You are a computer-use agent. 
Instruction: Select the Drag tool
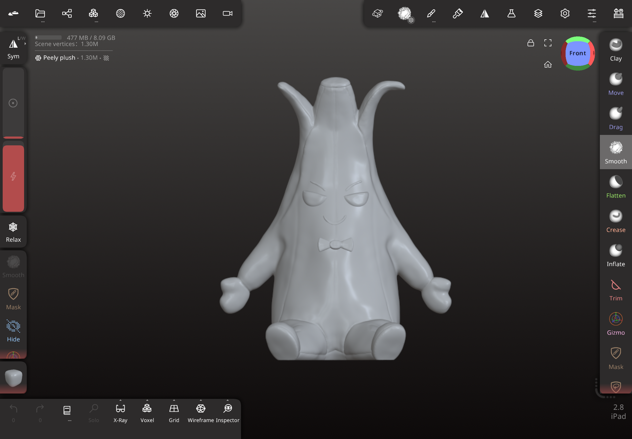click(x=616, y=118)
